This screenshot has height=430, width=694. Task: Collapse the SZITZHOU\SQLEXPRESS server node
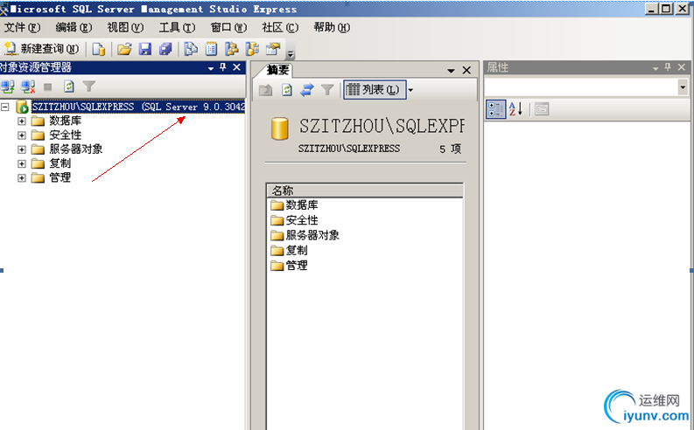(5, 107)
